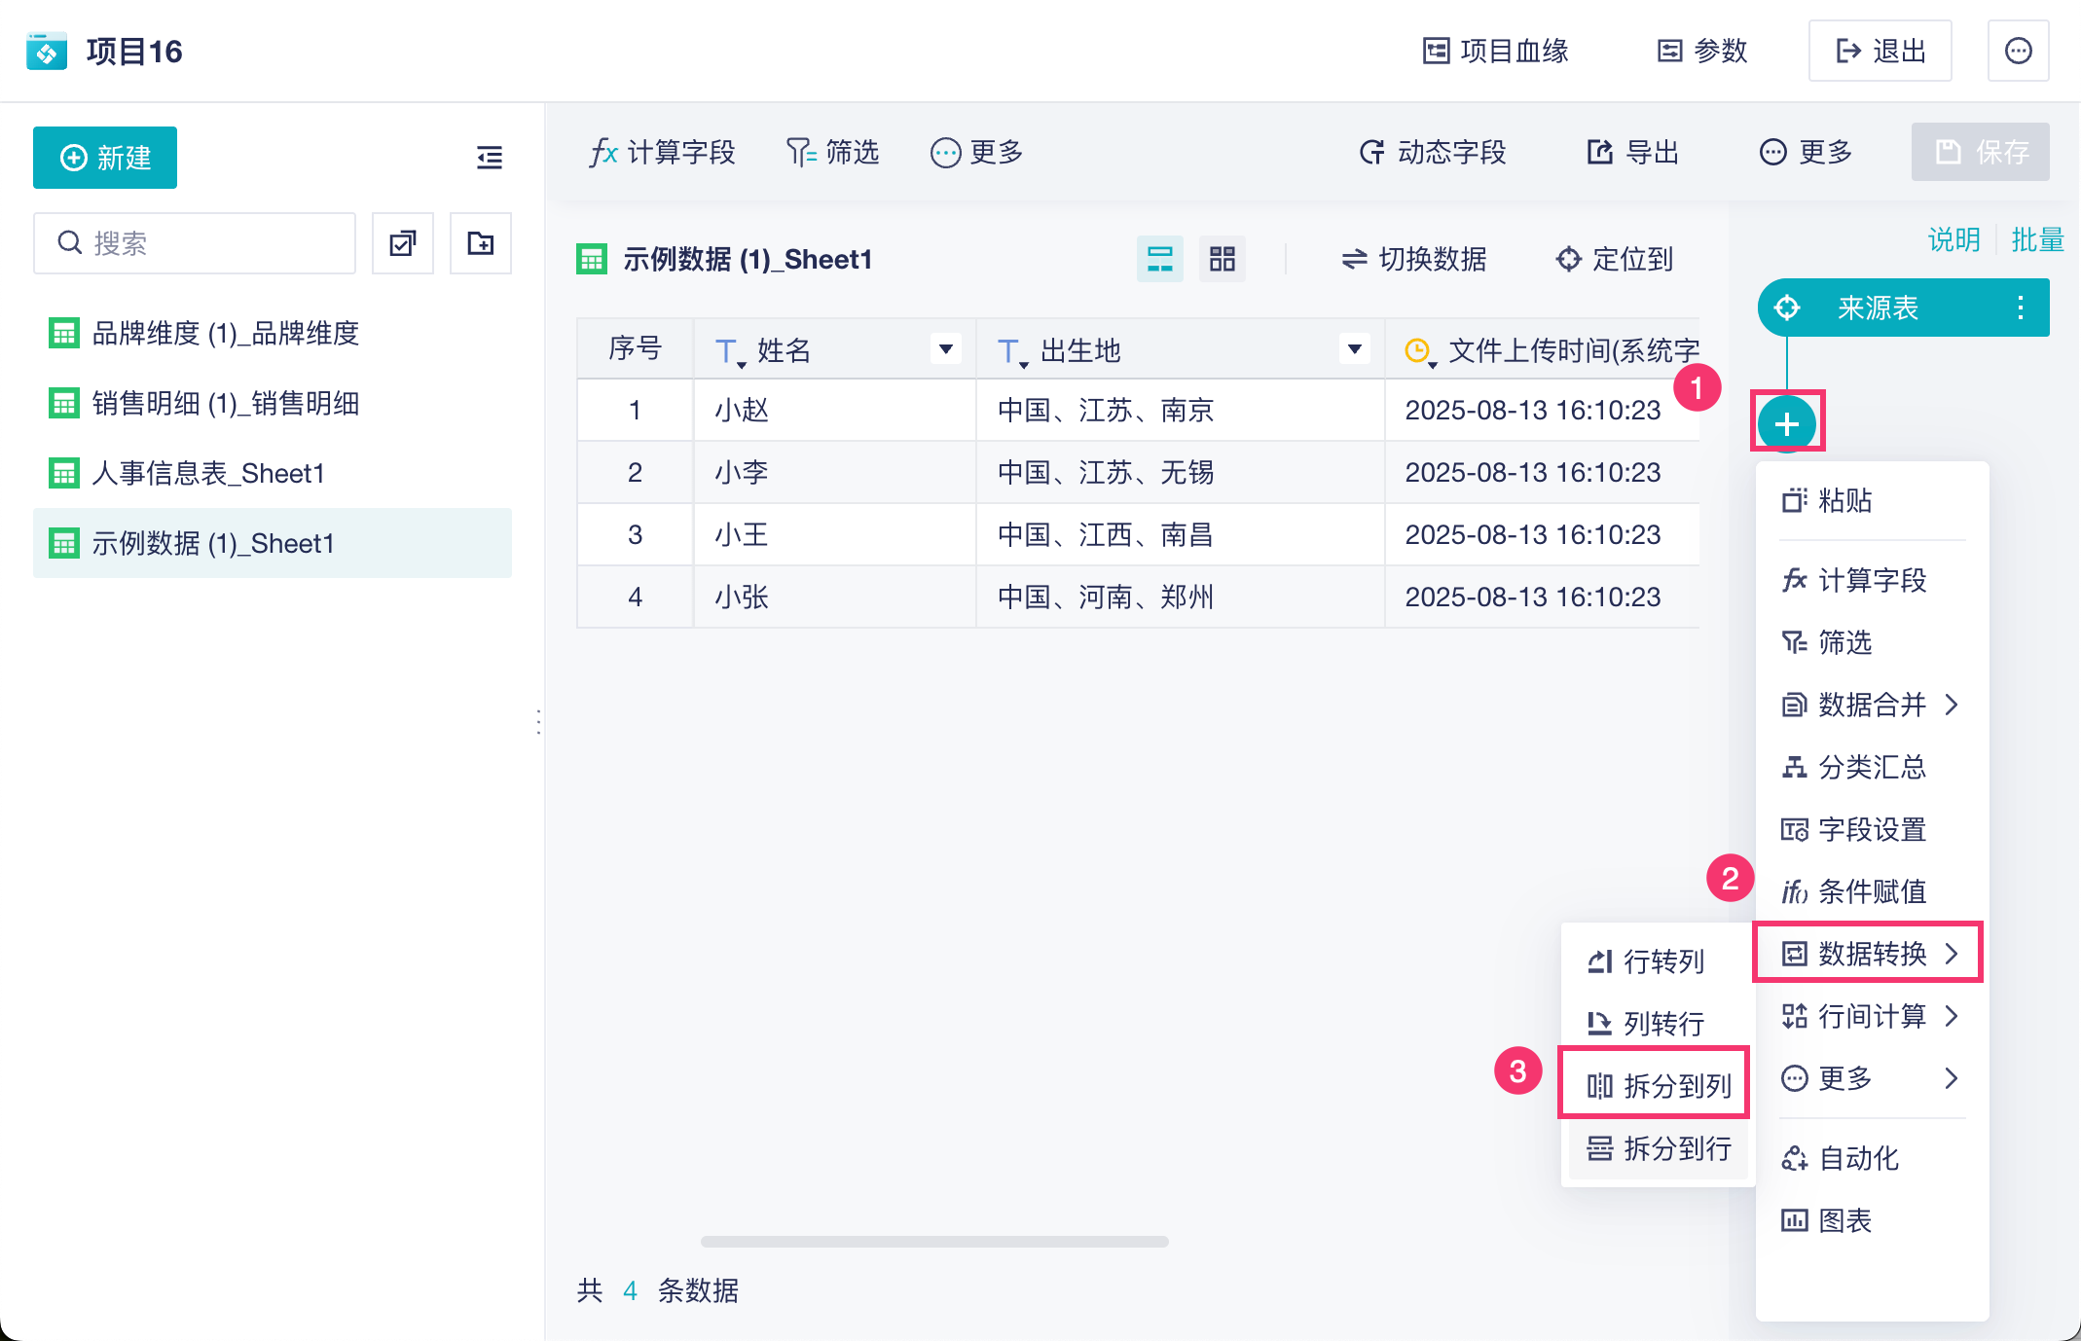Screen dimensions: 2081x1341
Task: Open the 姓名 column dropdown arrow
Action: click(945, 348)
